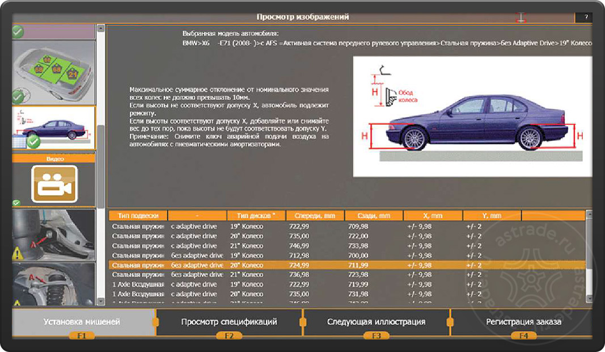
Task: Click the 733,98 rear height cell
Action: (358, 246)
